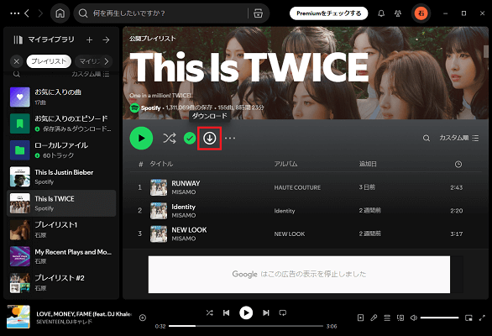Viewport: 492px width, 336px height.
Task: Open My Recent Plays and Mo... playlist
Action: click(61, 256)
